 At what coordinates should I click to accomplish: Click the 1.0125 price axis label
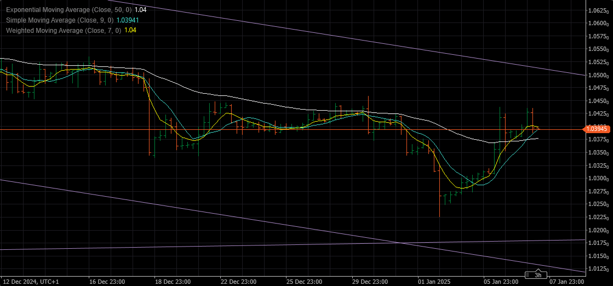tap(599, 269)
